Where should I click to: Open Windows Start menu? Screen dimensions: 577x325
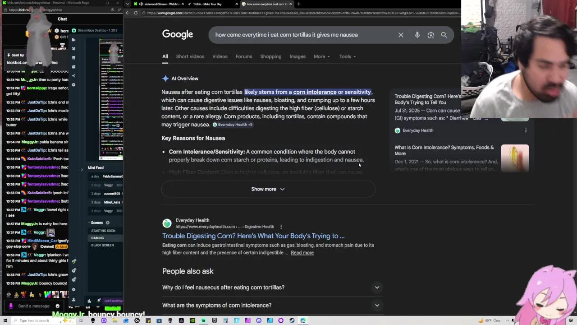pyautogui.click(x=5, y=320)
